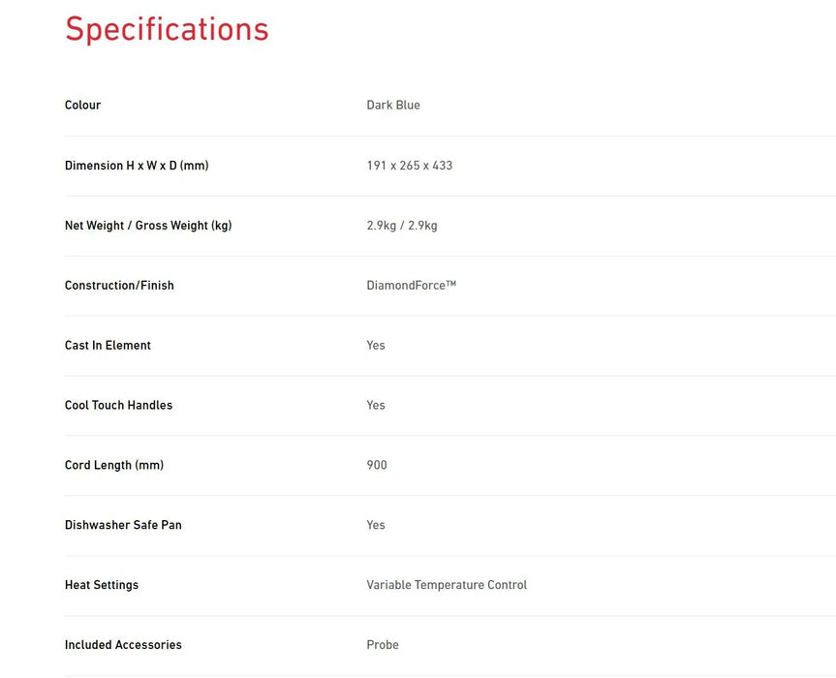836x678 pixels.
Task: Click the Specifications heading
Action: pos(167,30)
